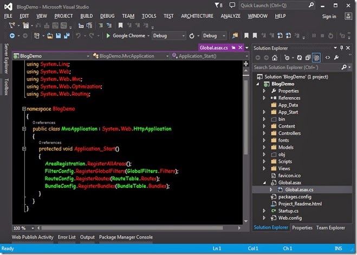Viewport: 357px width, 255px height.
Task: Collapse the namespace BlogDemo code block
Action: tap(24, 109)
